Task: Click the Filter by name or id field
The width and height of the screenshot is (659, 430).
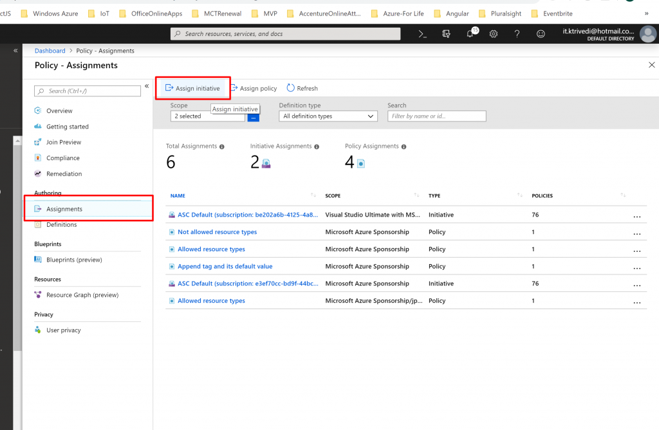Action: click(x=436, y=116)
